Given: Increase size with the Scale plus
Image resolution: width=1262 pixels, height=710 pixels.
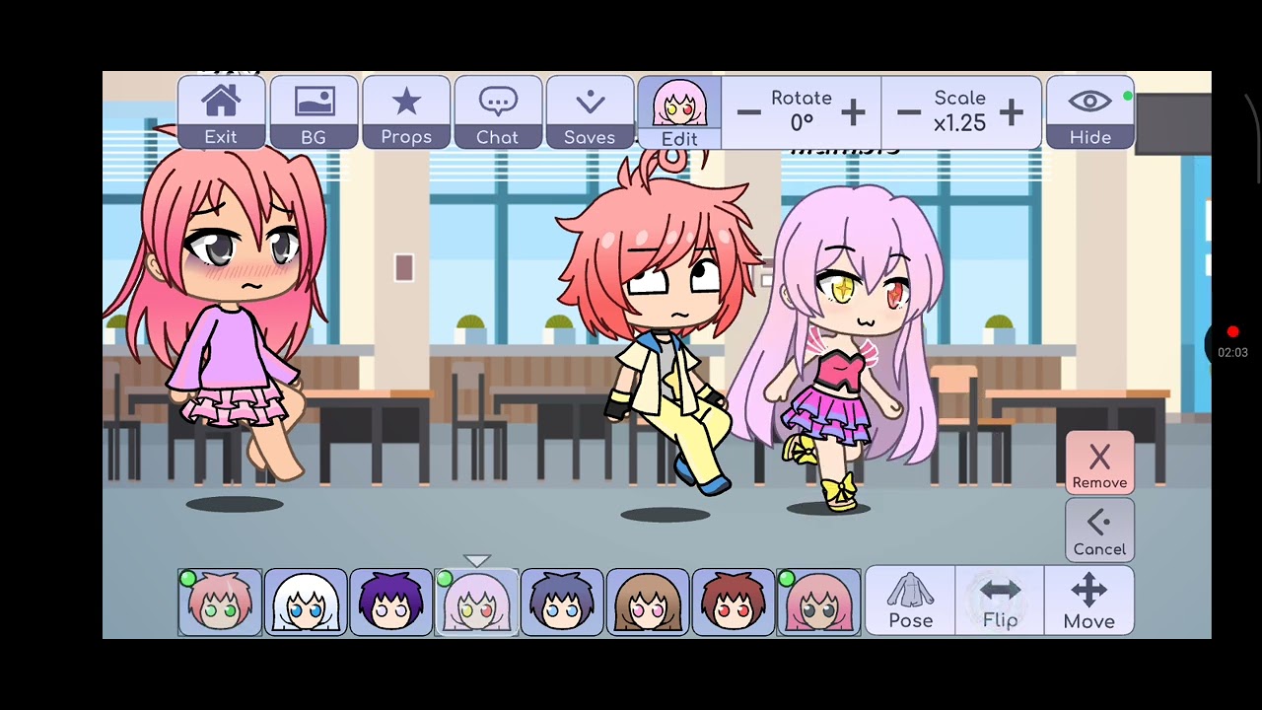Looking at the screenshot, I should 1011,112.
